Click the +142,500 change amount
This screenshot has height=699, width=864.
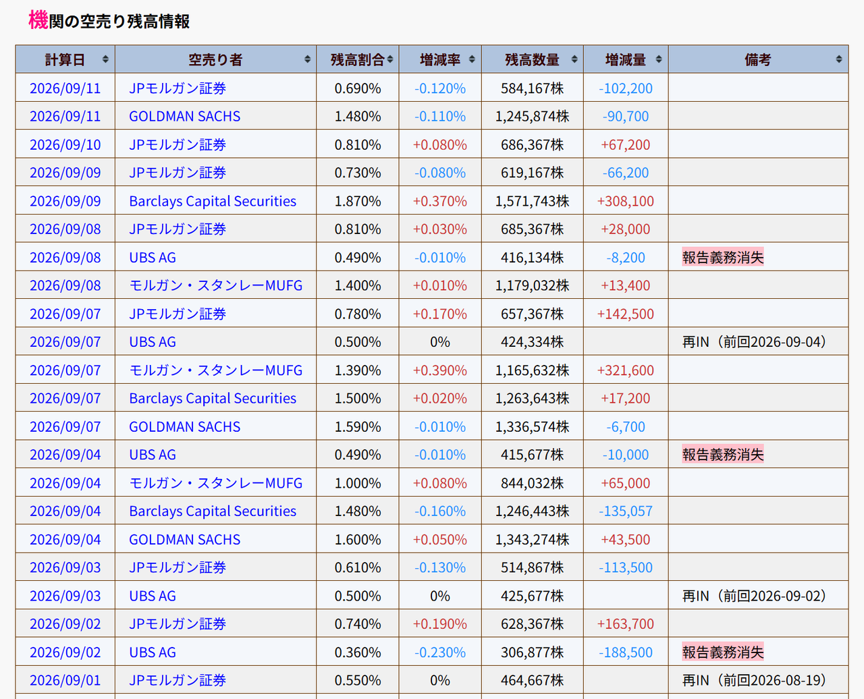pyautogui.click(x=626, y=314)
